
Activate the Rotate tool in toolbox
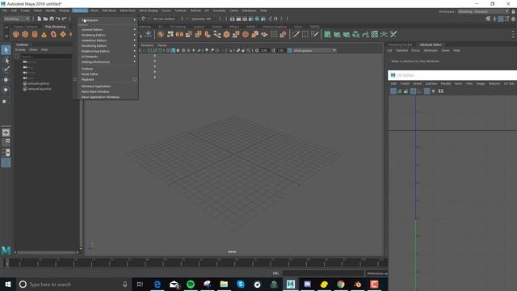coord(6,90)
